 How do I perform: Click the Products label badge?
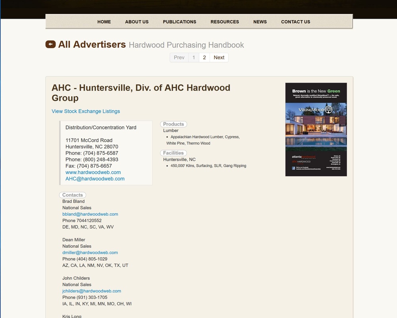point(173,124)
